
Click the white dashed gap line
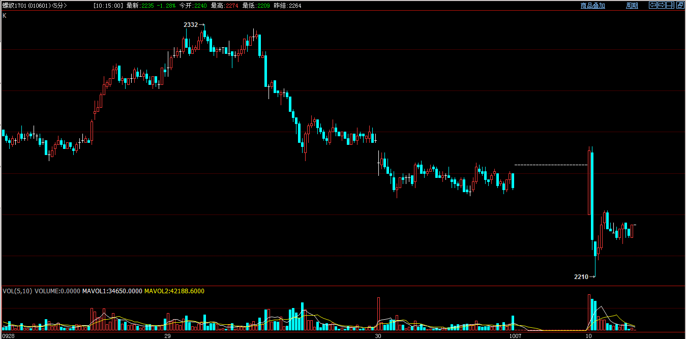point(550,165)
